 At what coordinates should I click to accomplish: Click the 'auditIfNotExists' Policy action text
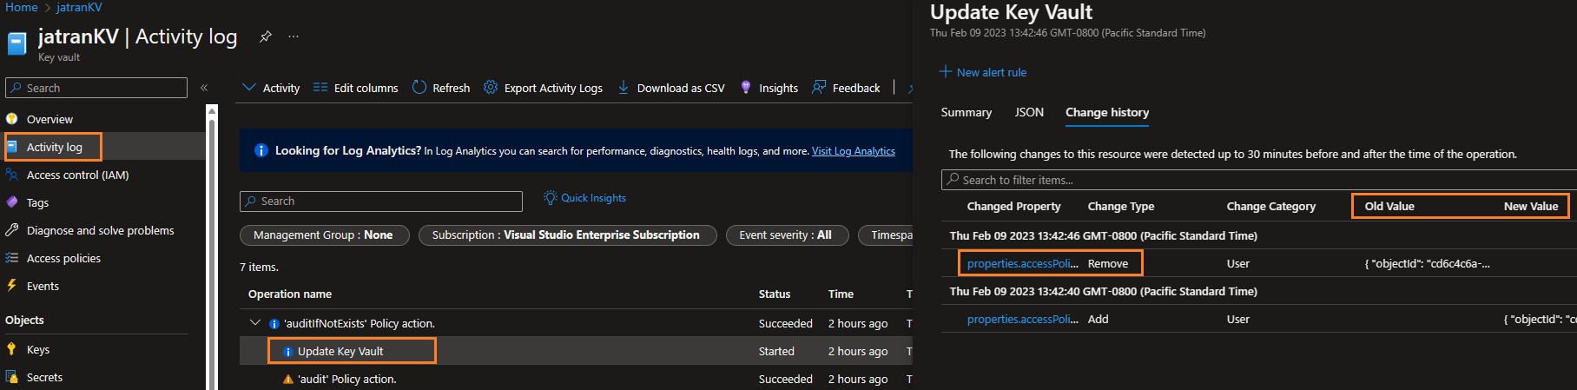pos(360,323)
